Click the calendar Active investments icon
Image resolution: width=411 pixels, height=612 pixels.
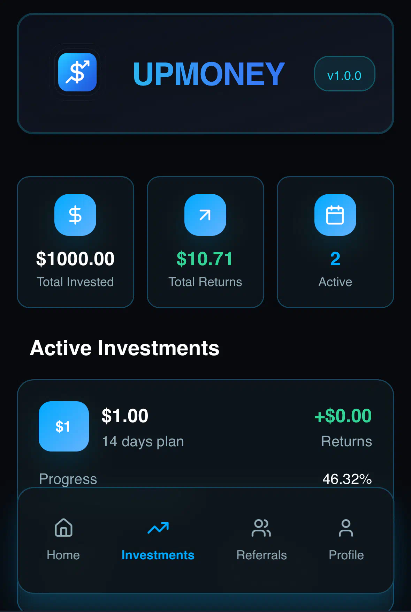tap(335, 215)
